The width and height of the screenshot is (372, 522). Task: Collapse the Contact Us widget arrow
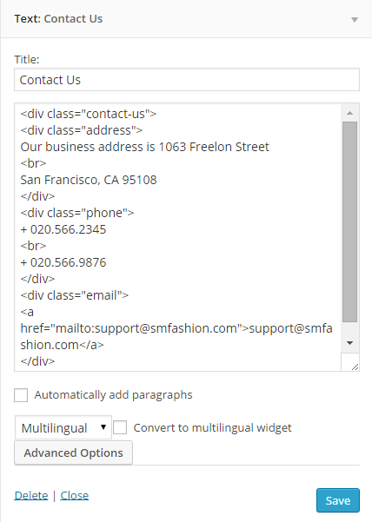pyautogui.click(x=355, y=20)
